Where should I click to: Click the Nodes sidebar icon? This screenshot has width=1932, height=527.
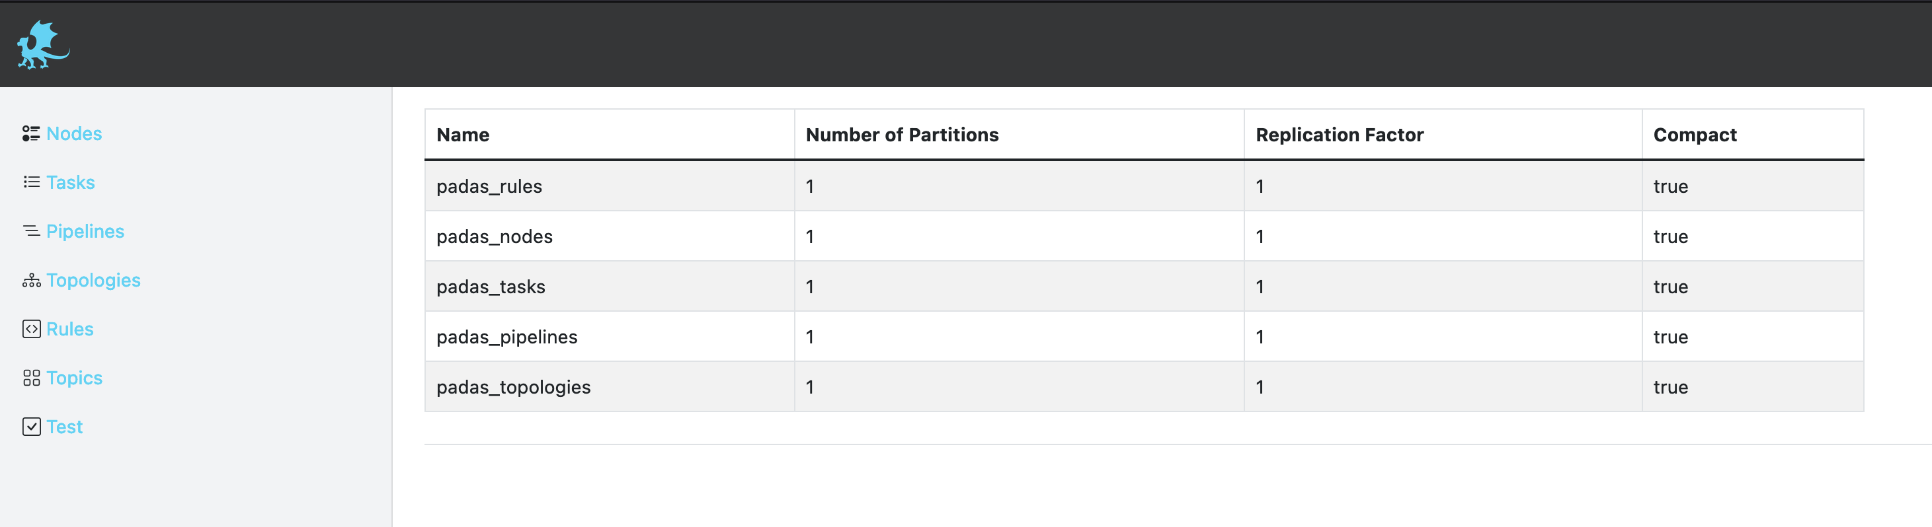31,133
